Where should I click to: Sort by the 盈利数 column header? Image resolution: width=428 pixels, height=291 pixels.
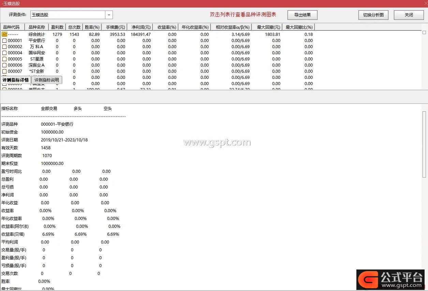coord(57,27)
